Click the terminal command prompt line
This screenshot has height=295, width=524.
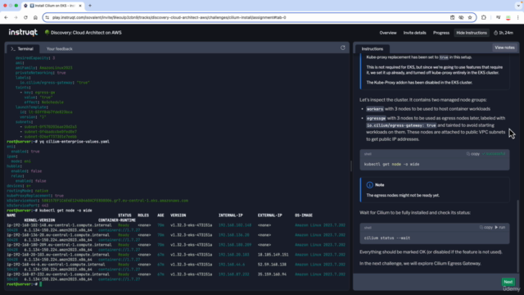click(x=24, y=284)
